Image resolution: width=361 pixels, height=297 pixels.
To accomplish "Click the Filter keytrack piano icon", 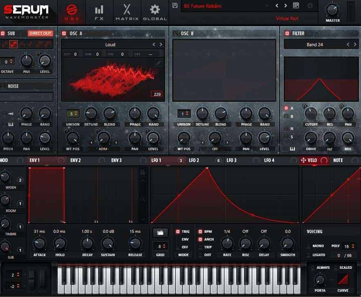I will pos(292,149).
